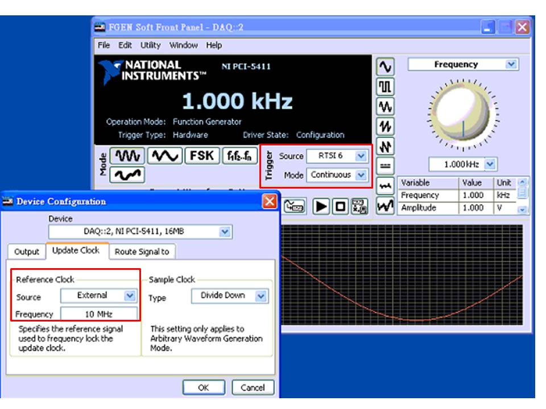546x409 pixels.
Task: Pick the noise waveform icon
Action: [x=385, y=186]
